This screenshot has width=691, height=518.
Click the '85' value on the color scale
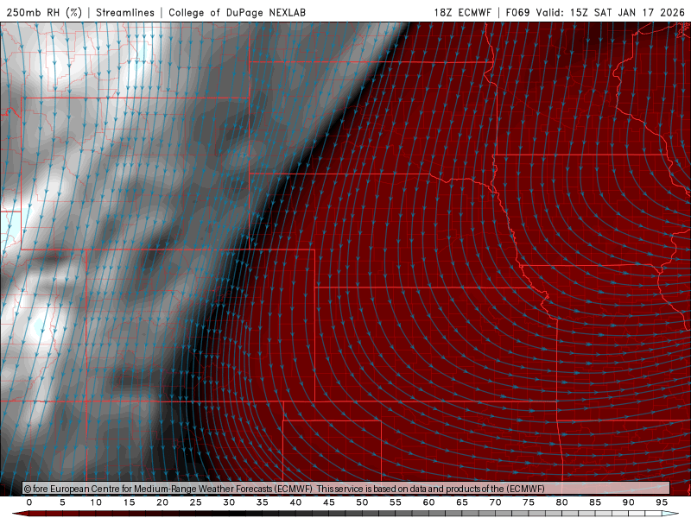pyautogui.click(x=595, y=502)
